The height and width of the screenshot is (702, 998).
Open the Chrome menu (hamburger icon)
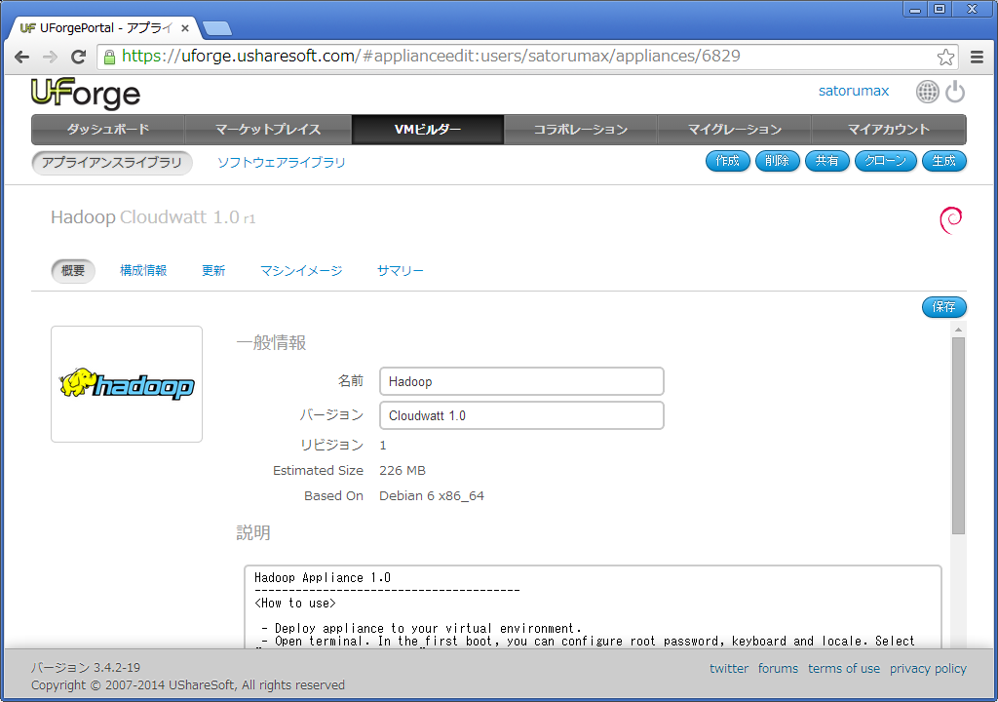coord(977,57)
